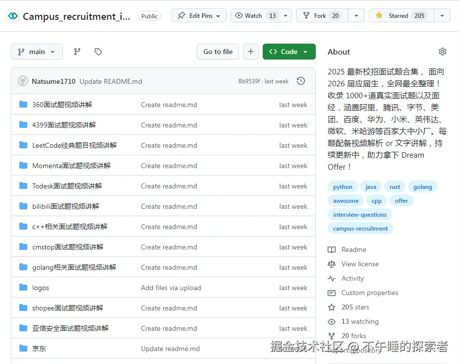Screen dimensions: 459x364
Task: View all branches via the branch icon
Action: point(76,51)
